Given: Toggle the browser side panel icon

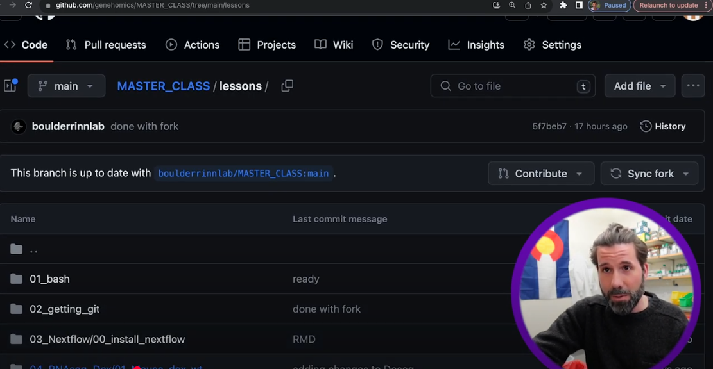Looking at the screenshot, I should [579, 6].
